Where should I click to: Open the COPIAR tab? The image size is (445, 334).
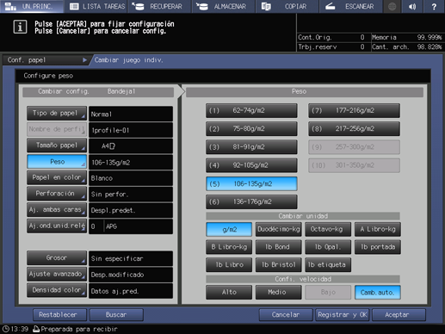(287, 6)
